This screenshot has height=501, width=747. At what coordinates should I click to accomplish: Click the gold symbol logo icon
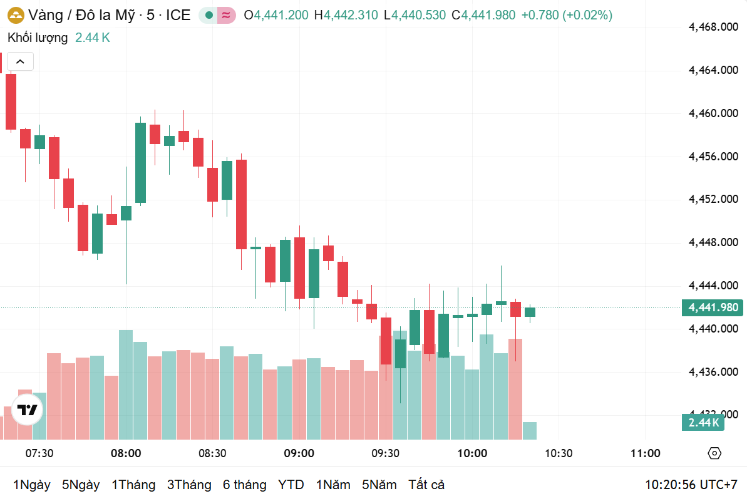(x=16, y=15)
